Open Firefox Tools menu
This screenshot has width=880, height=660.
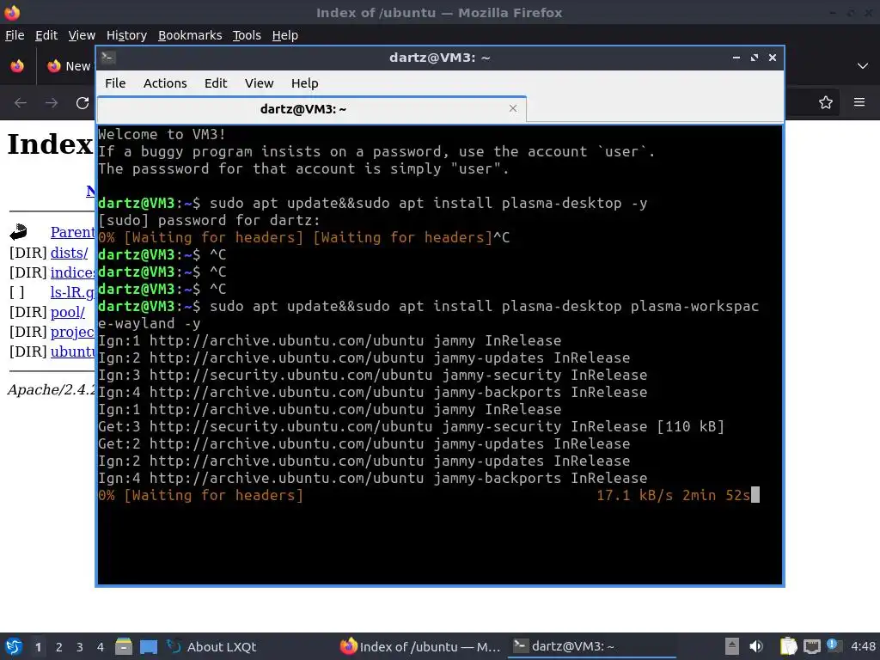pyautogui.click(x=247, y=35)
